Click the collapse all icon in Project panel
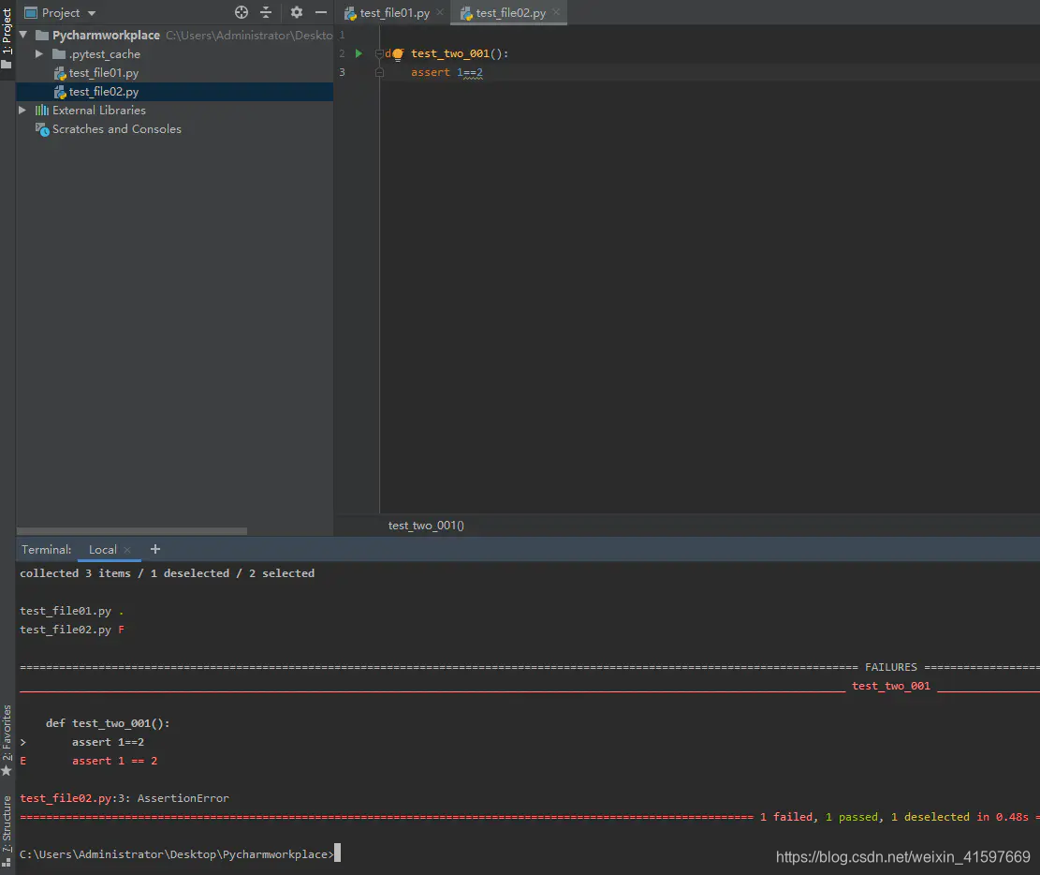This screenshot has width=1040, height=875. click(x=266, y=12)
